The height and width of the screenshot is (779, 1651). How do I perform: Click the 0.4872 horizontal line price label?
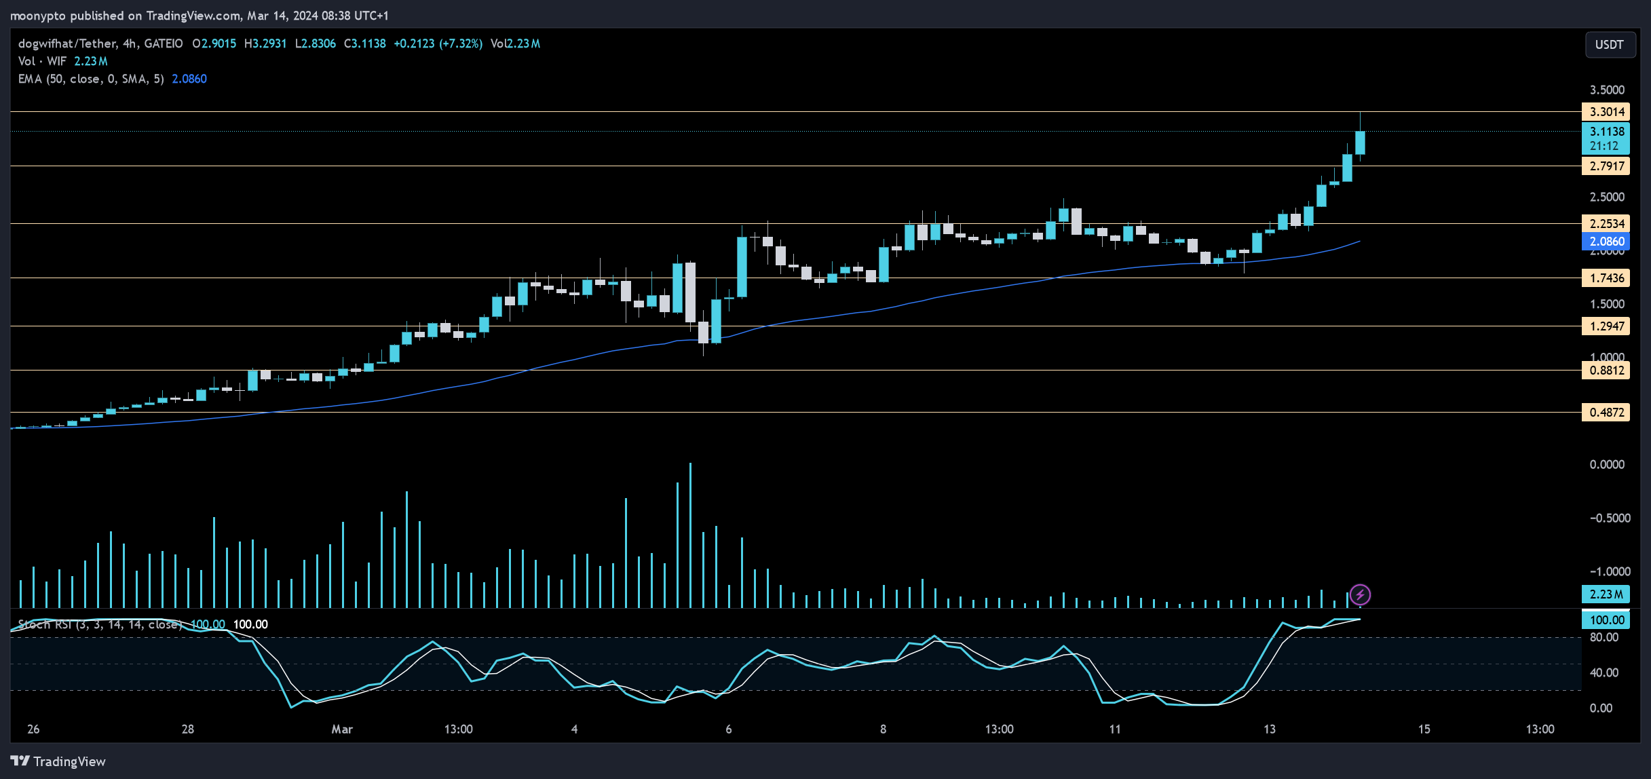[x=1606, y=412]
